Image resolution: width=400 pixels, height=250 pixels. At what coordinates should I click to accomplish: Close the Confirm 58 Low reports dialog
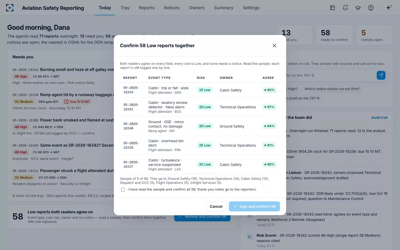pos(274,46)
